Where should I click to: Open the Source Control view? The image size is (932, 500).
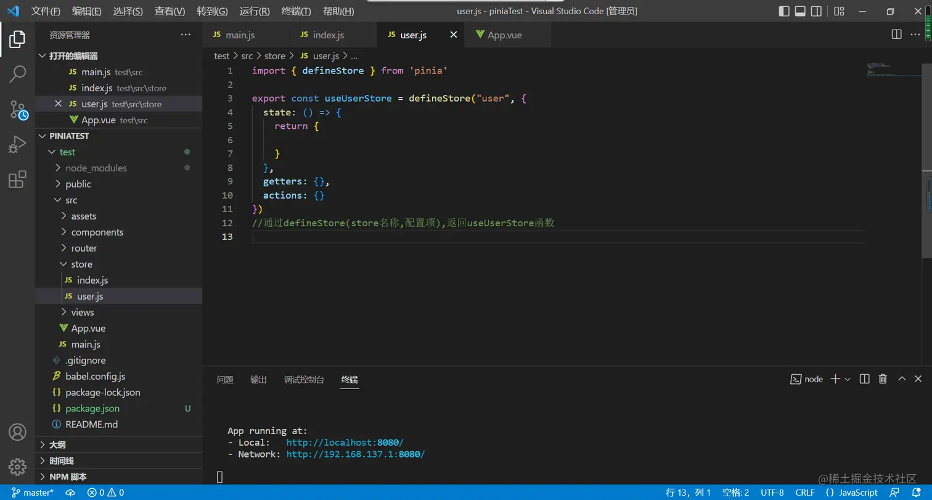[17, 110]
